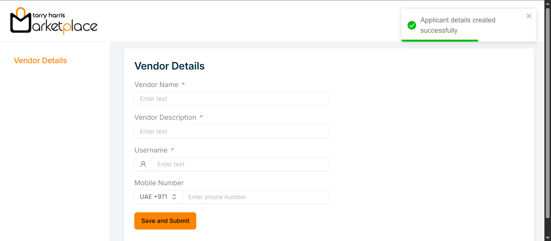This screenshot has height=241, width=551.
Task: Click the Vendor Description label
Action: [x=165, y=117]
